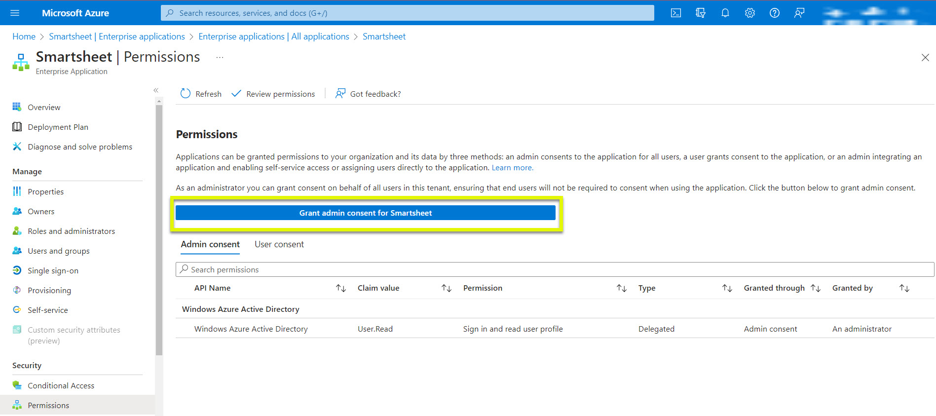Click the Overview icon in the sidebar
936x416 pixels.
click(x=17, y=107)
